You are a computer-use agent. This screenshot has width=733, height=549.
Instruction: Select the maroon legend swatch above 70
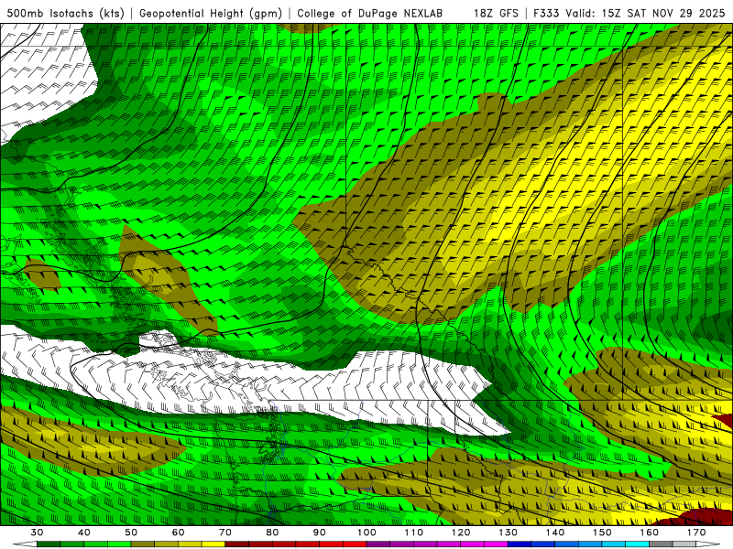pos(236,544)
